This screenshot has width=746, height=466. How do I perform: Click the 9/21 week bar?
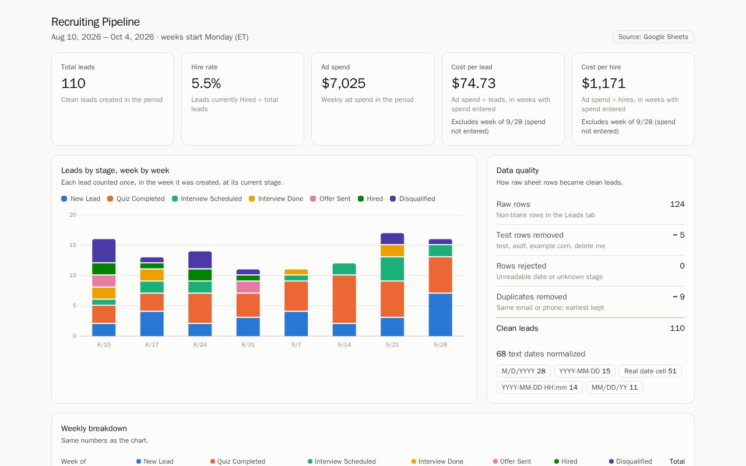click(x=392, y=284)
